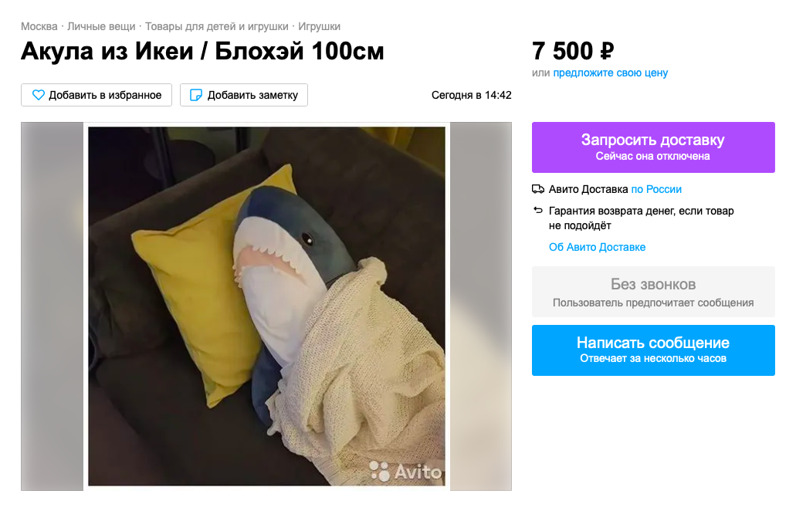Viewport: 796px width, 514px height.
Task: Click the Avito watermark logo on photo
Action: pyautogui.click(x=405, y=472)
